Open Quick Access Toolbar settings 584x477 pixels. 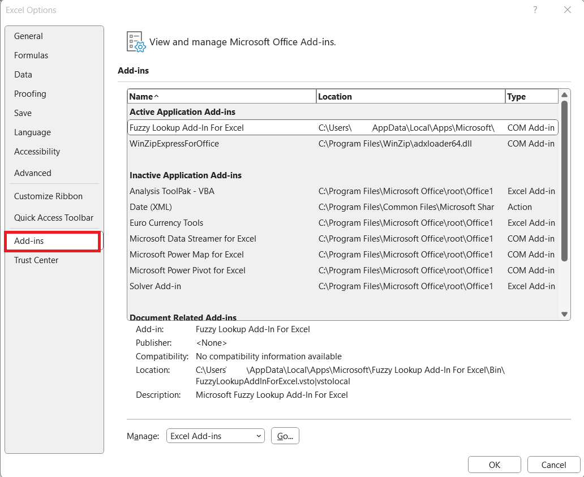coord(54,218)
